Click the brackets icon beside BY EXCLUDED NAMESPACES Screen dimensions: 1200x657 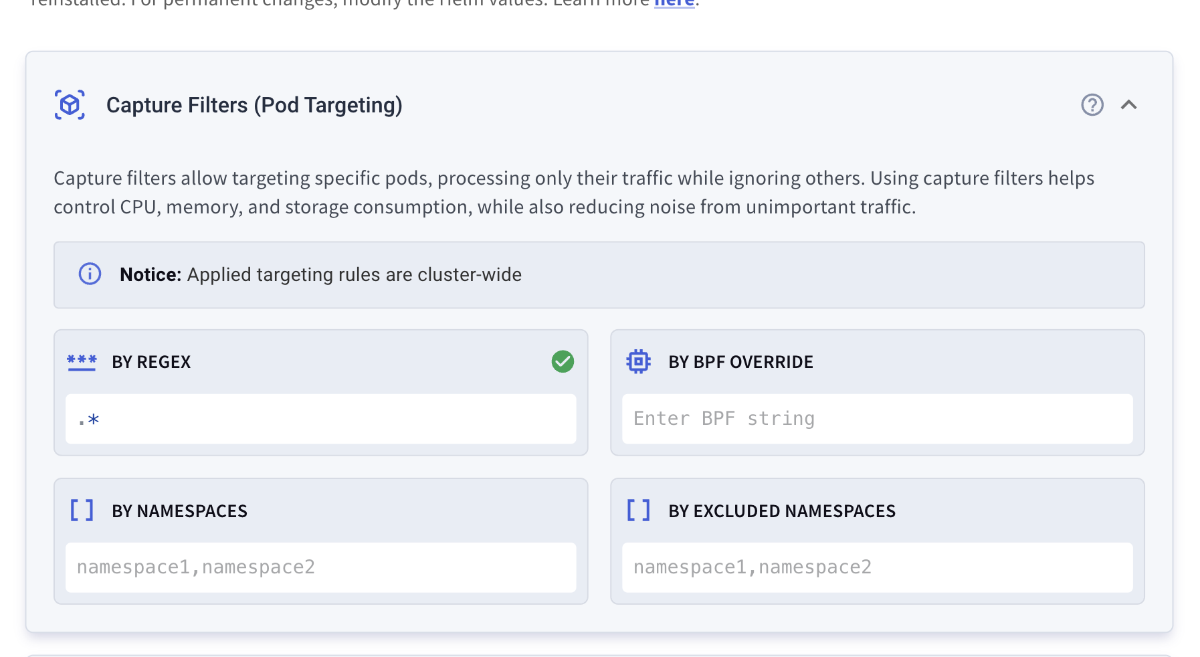tap(639, 510)
